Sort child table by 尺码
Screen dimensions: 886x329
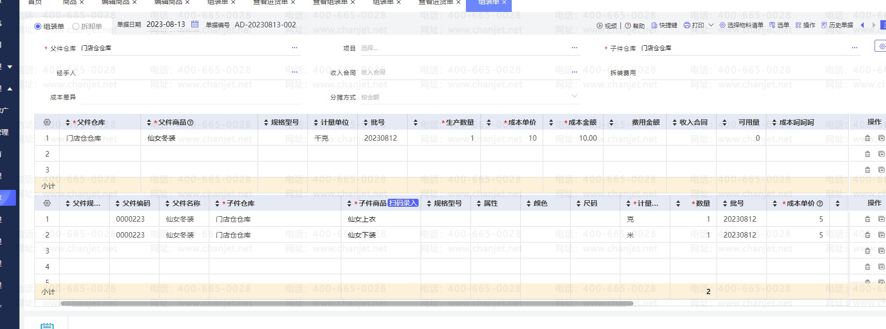pos(579,203)
